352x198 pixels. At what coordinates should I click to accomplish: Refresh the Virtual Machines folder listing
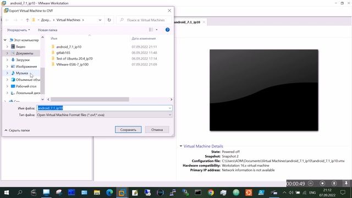click(109, 20)
